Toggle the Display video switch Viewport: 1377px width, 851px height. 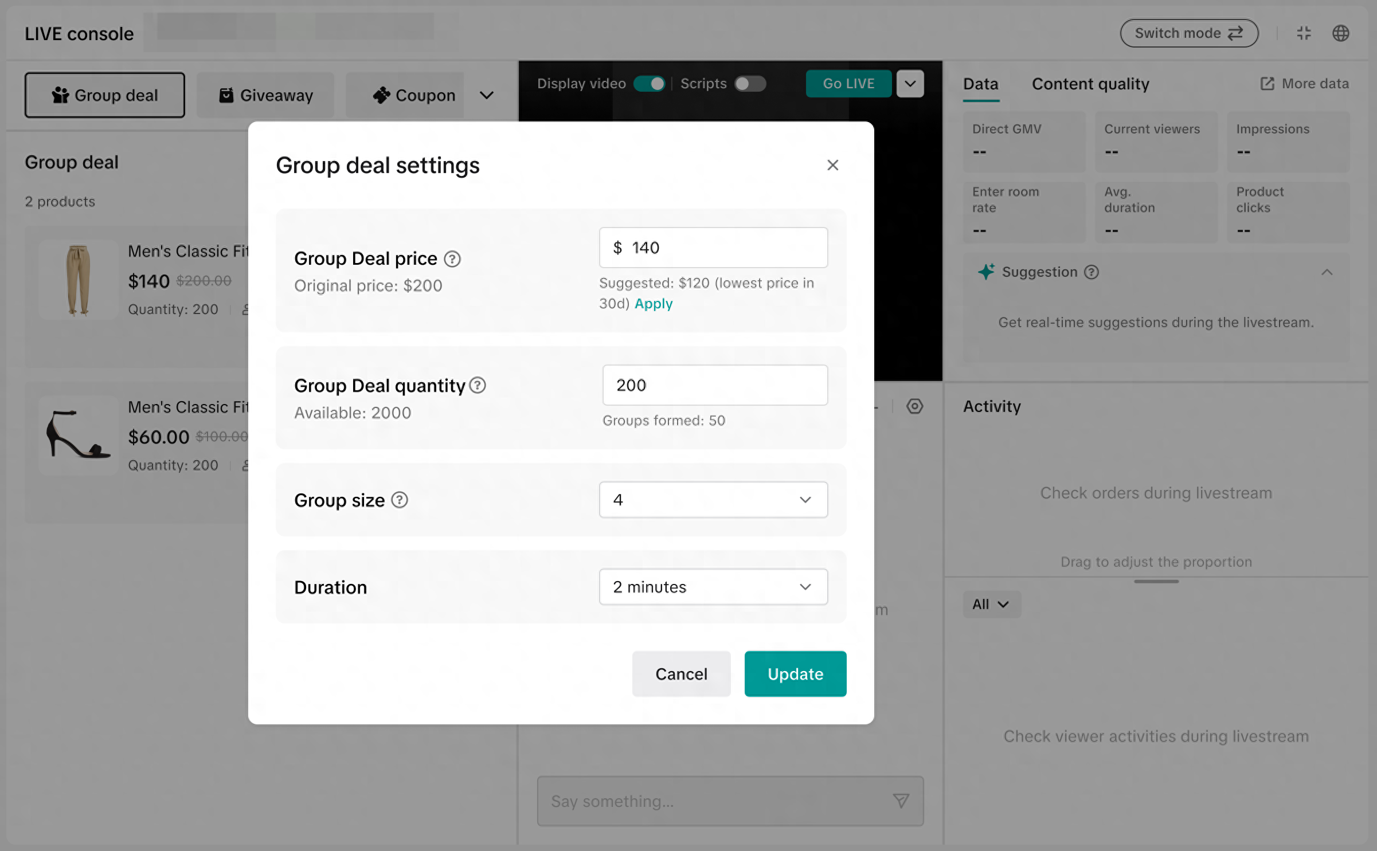click(x=649, y=84)
